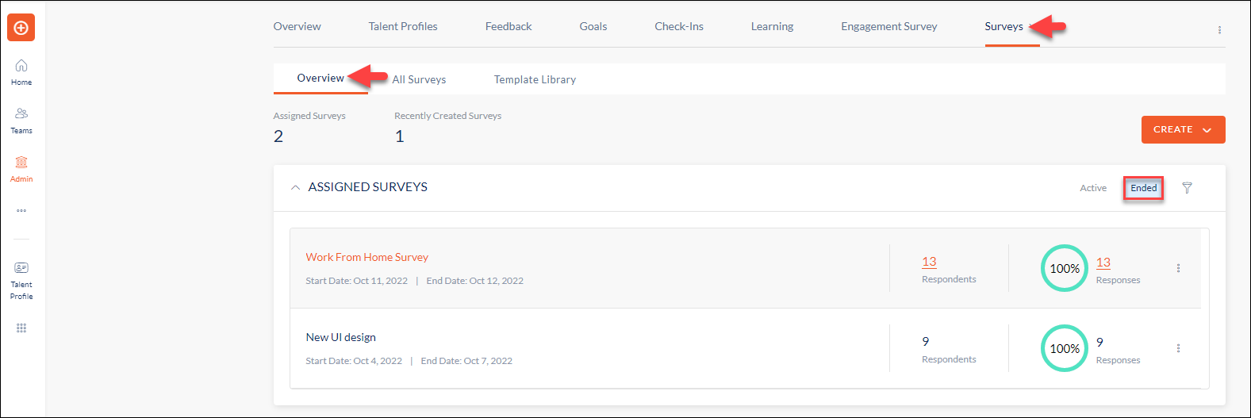This screenshot has height=418, width=1251.
Task: Show Active assigned surveys
Action: point(1093,188)
